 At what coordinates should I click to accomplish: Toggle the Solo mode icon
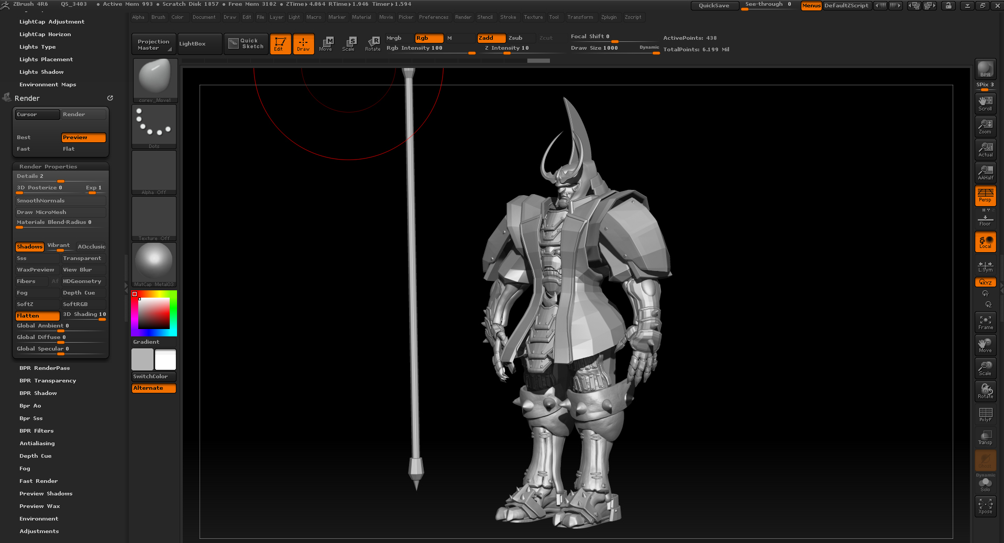tap(985, 485)
